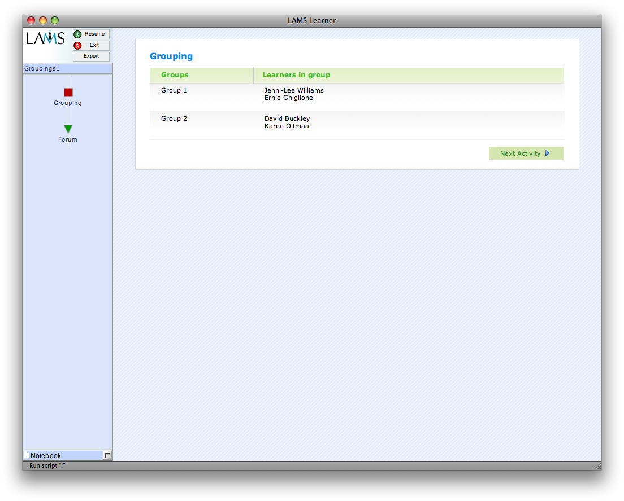Click learner name Jenni-Lee Williams
The image size is (624, 501).
(x=294, y=90)
